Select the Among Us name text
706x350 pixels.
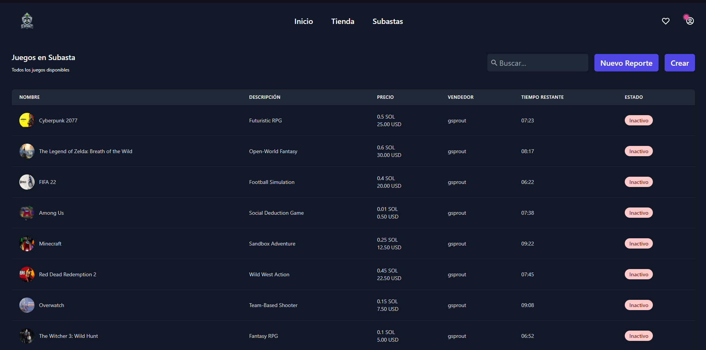(51, 213)
